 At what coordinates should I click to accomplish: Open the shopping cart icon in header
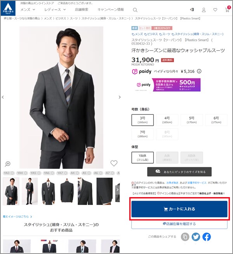click(x=227, y=10)
